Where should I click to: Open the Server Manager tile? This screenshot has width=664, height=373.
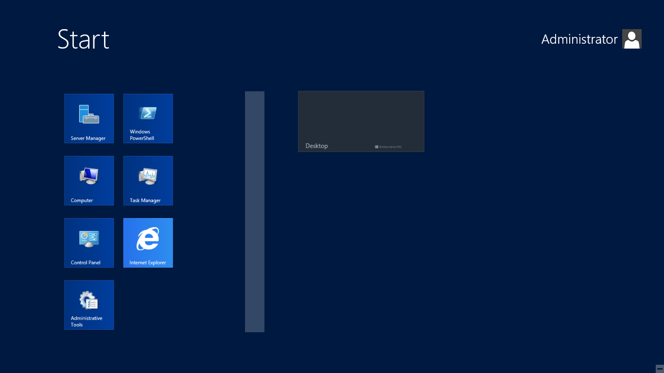(89, 119)
